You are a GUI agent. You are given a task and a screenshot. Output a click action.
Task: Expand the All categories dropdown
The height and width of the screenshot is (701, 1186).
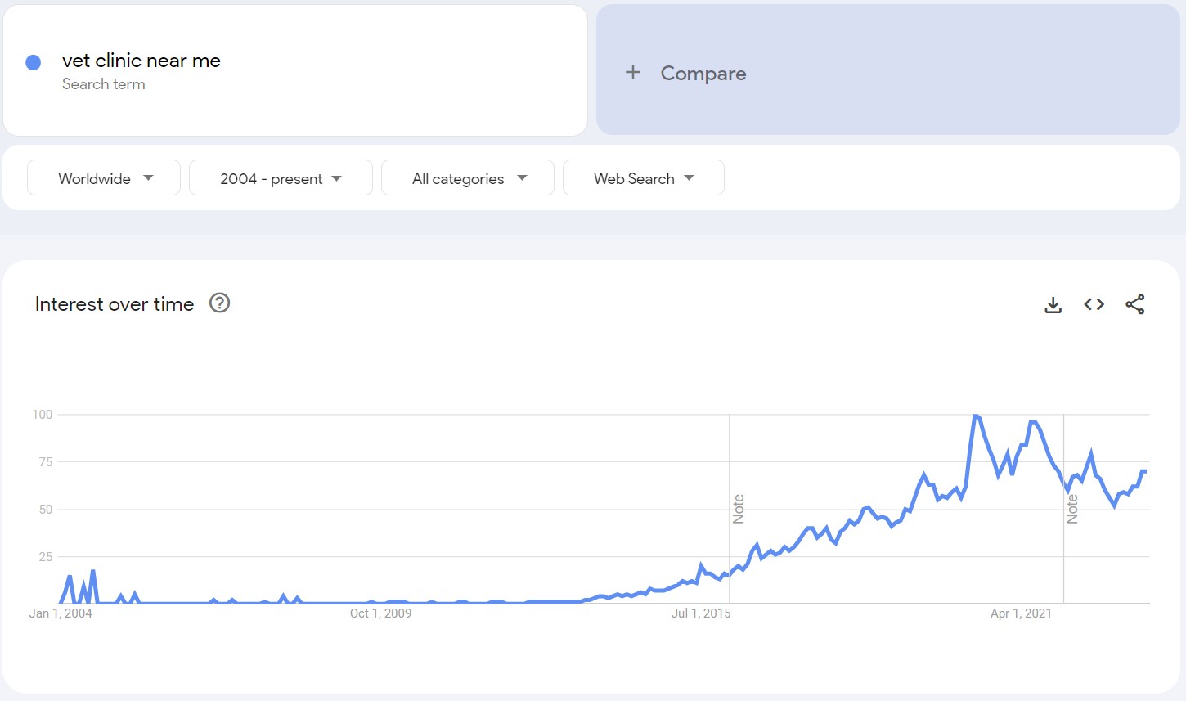[468, 178]
